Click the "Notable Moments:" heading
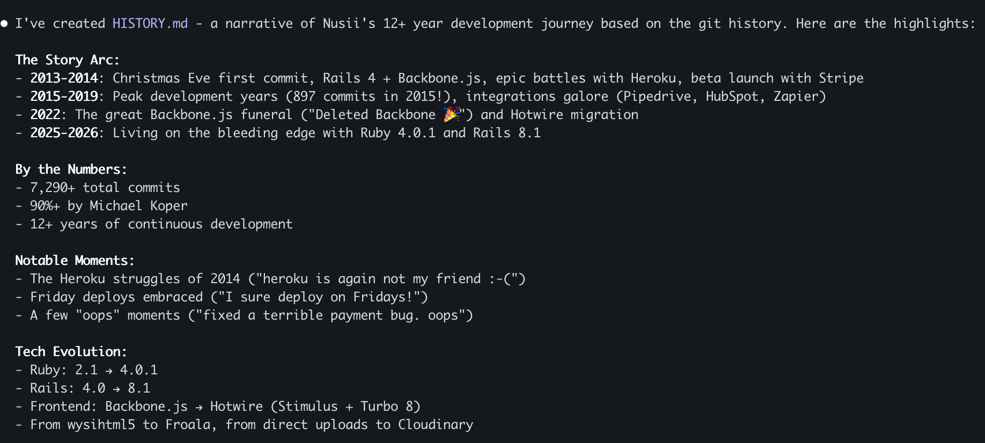The image size is (985, 443). pos(75,261)
